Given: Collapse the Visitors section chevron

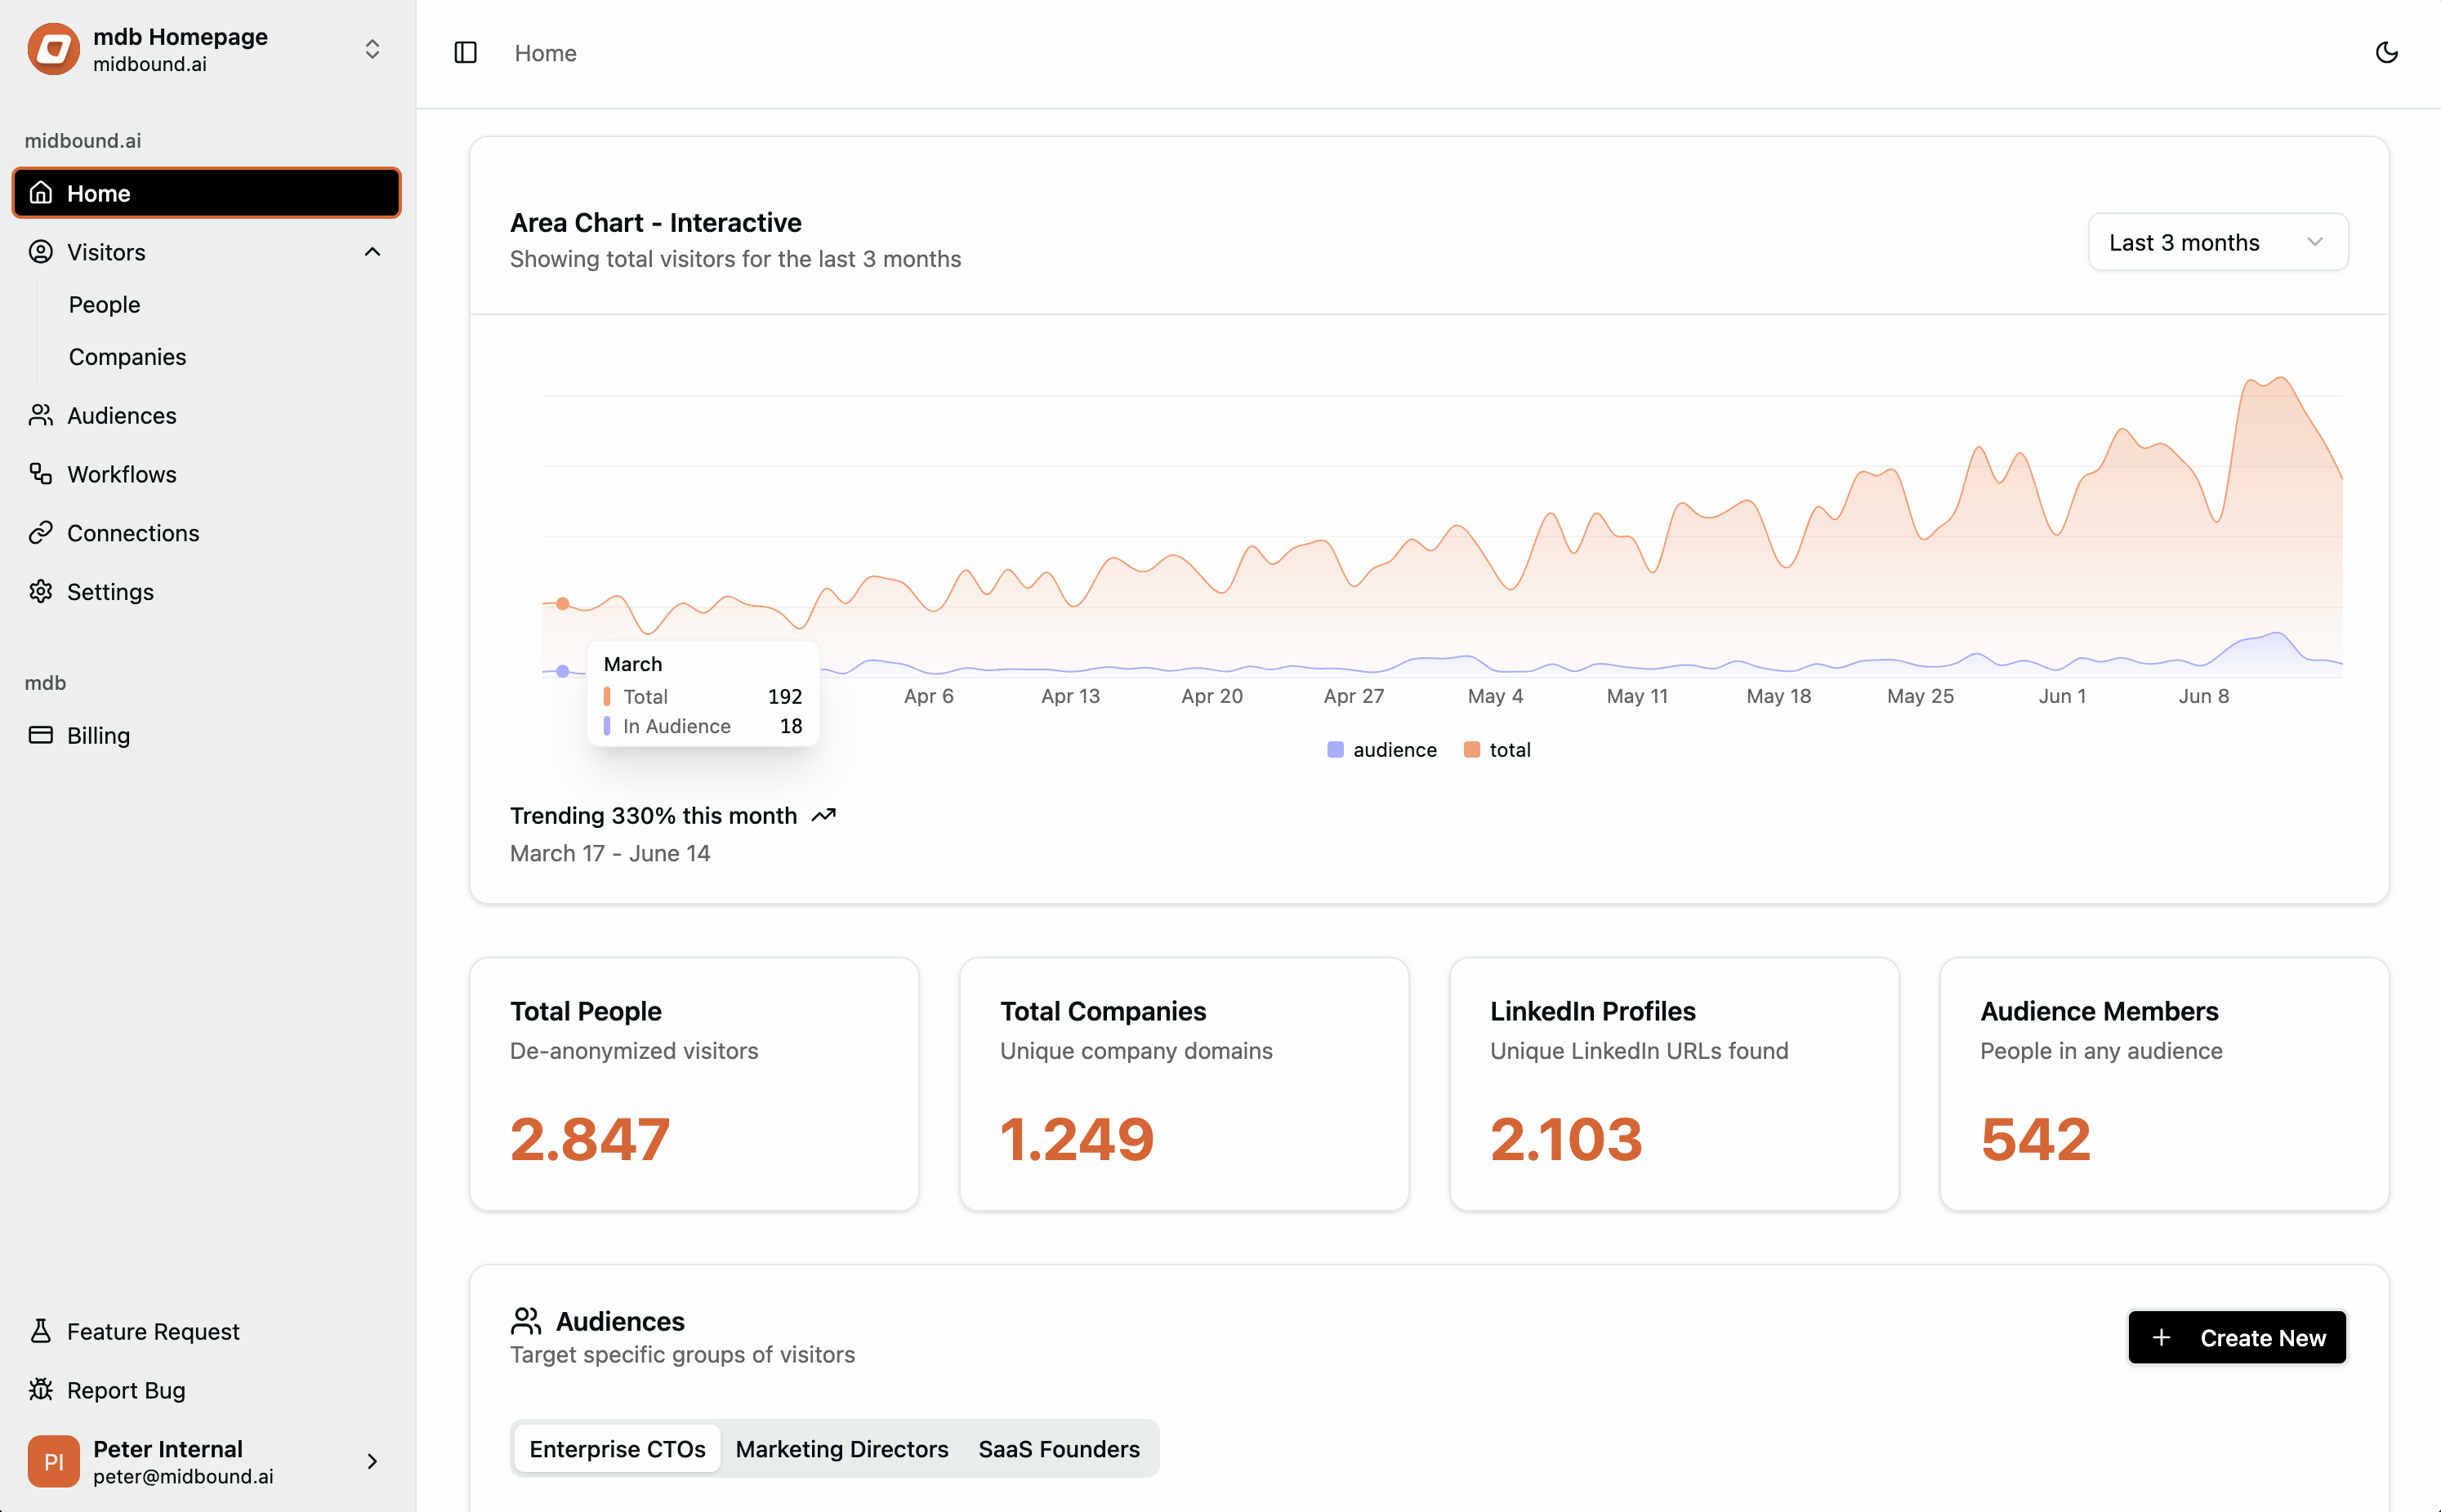Looking at the screenshot, I should [x=373, y=252].
